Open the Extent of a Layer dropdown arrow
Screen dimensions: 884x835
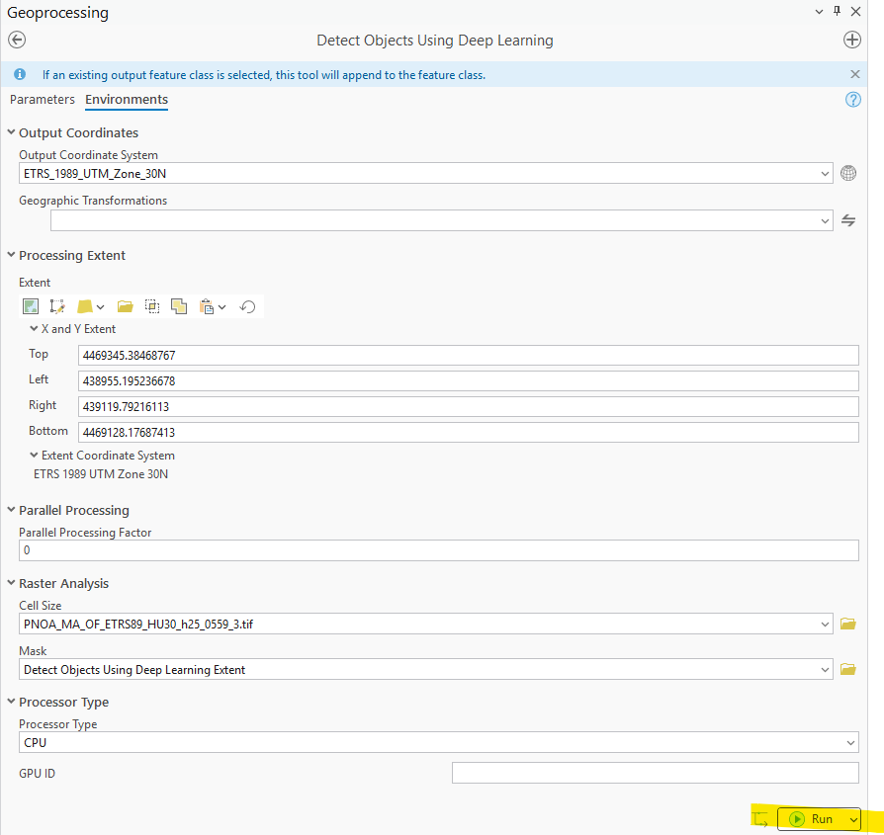click(x=100, y=307)
